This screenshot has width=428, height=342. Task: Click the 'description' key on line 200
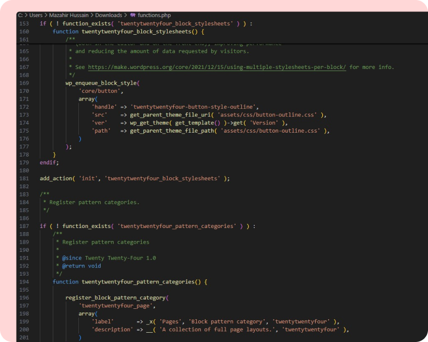tap(112, 330)
